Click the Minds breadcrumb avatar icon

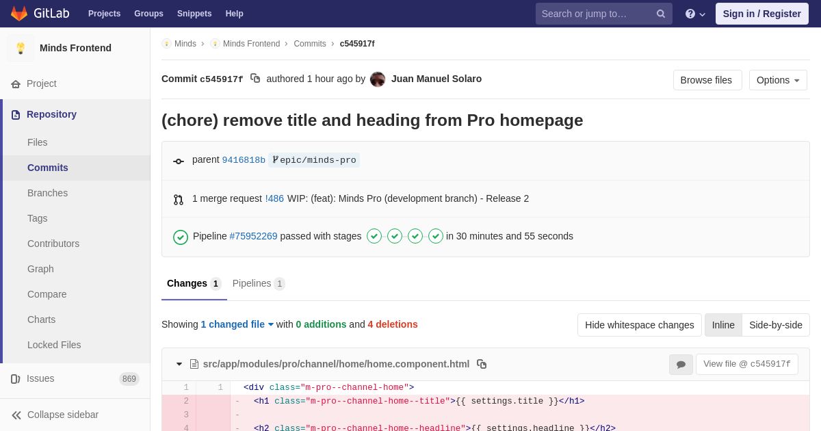tap(166, 44)
